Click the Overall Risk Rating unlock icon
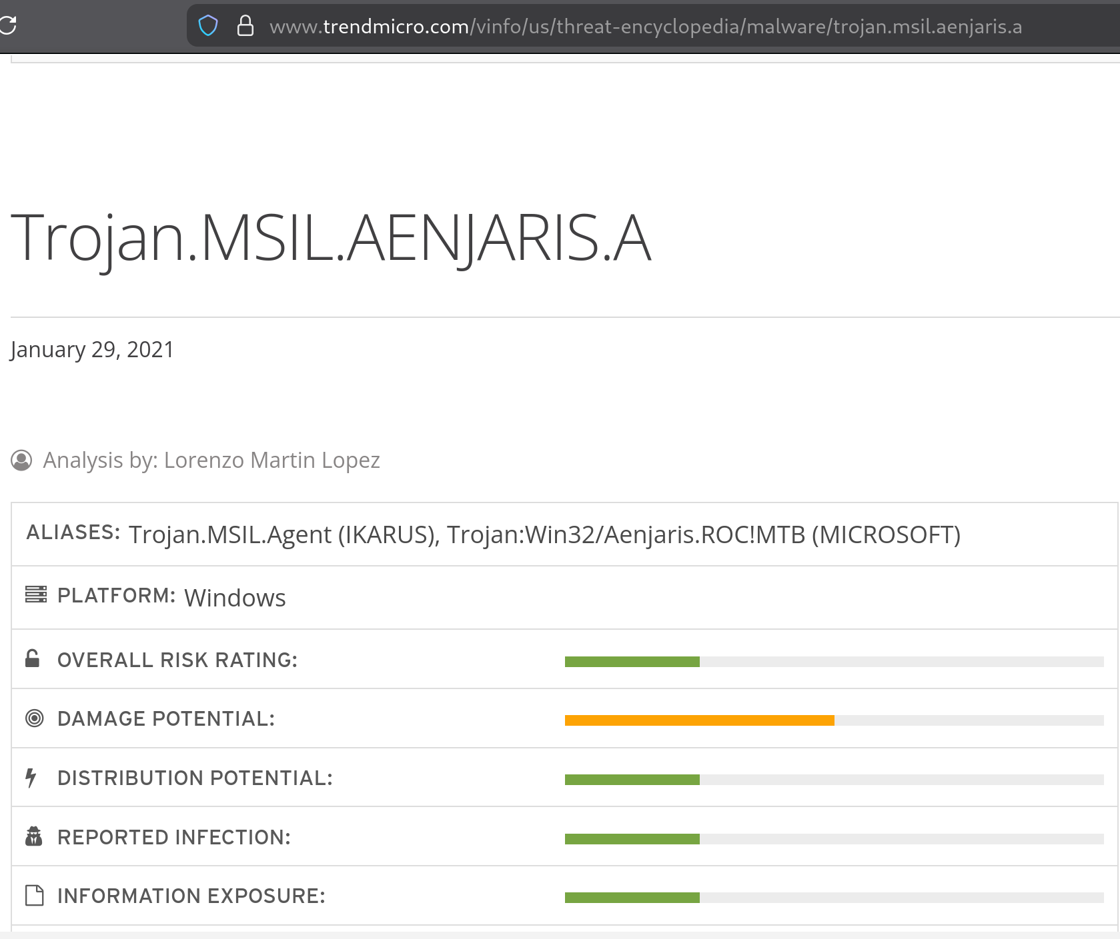The image size is (1120, 939). pos(32,658)
